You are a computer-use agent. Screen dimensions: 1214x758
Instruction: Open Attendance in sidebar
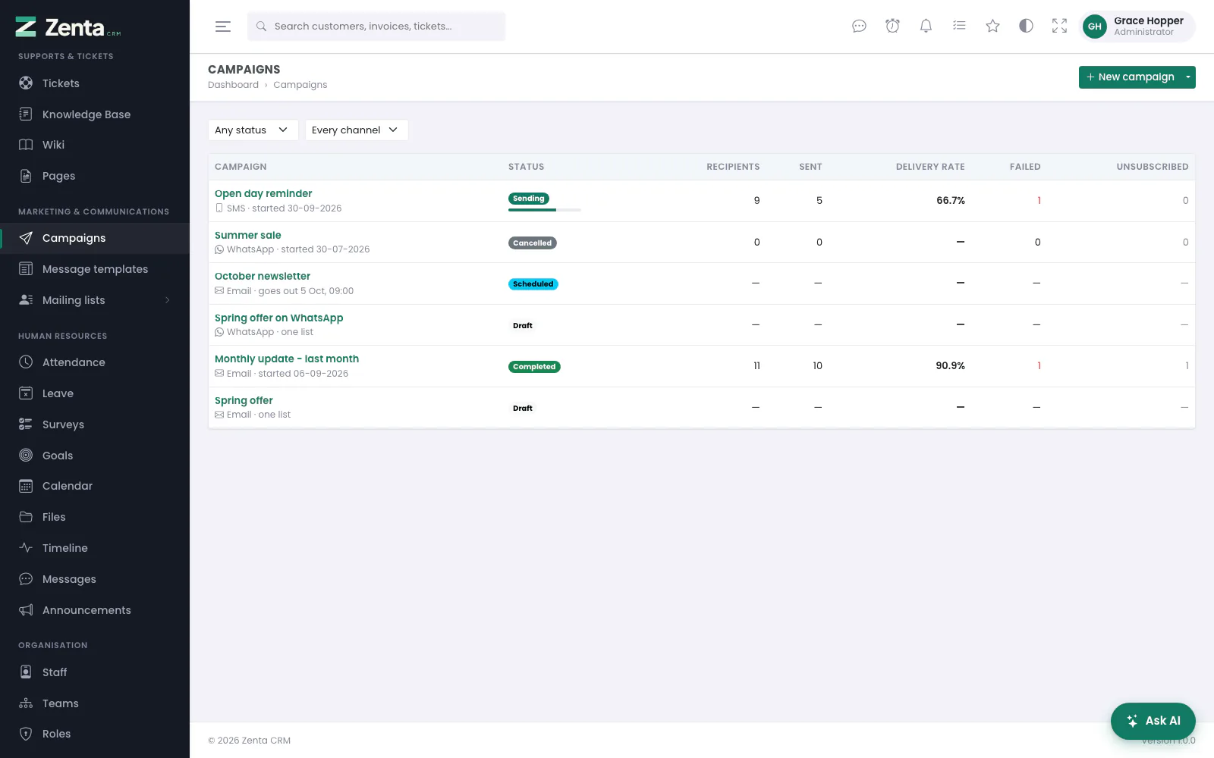95,362
